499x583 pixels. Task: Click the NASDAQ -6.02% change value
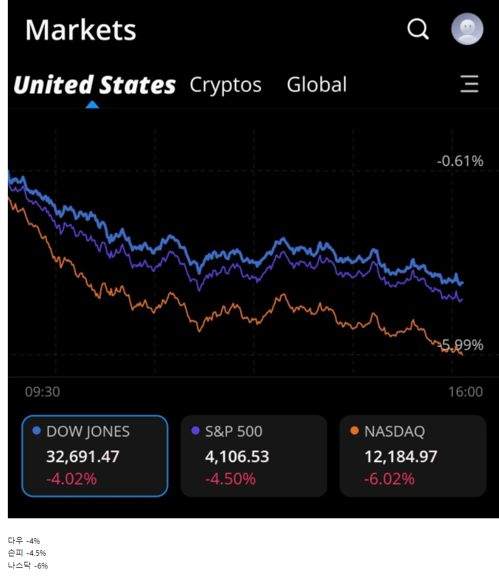coord(389,479)
